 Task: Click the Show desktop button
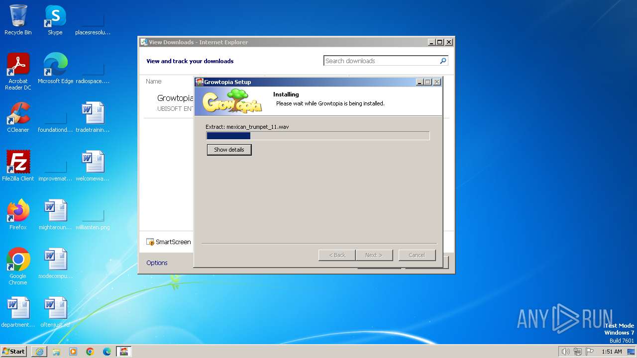pos(631,352)
